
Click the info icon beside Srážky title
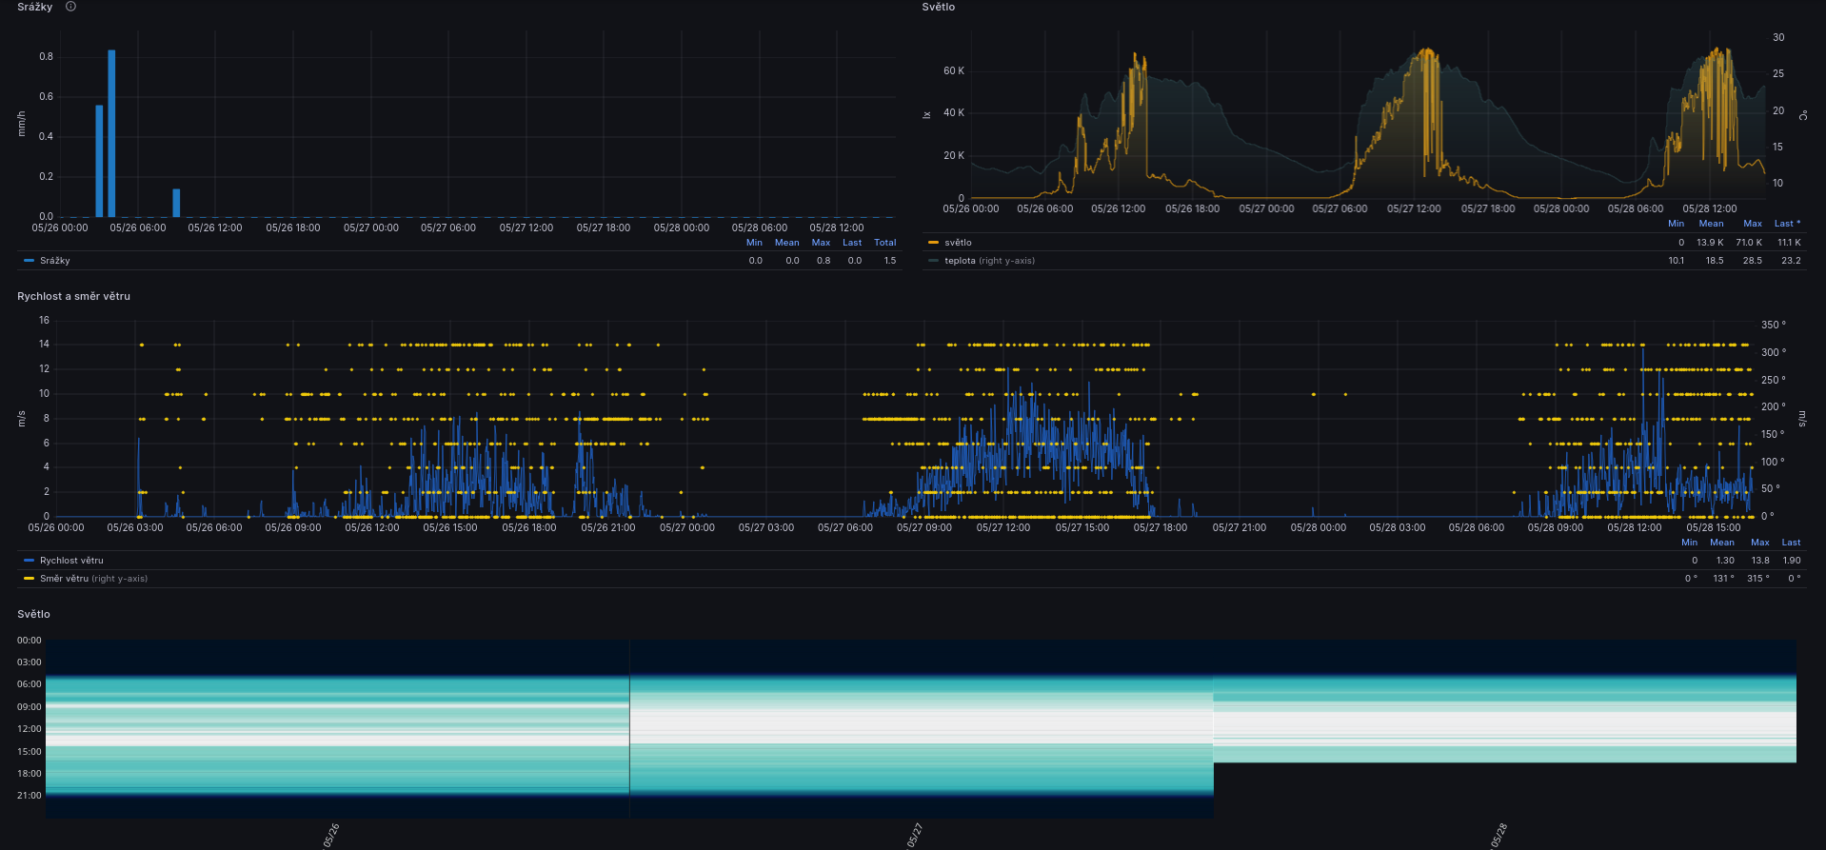[x=70, y=7]
